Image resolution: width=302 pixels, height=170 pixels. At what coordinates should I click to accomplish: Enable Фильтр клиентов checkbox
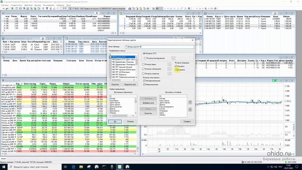(143, 74)
